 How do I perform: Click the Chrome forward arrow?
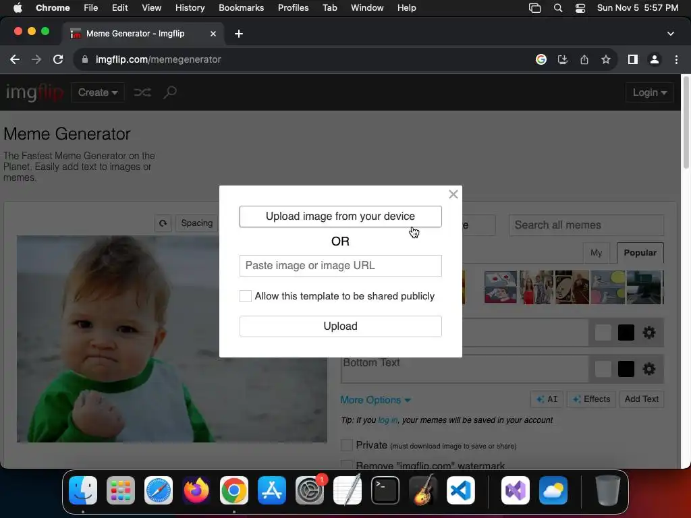click(x=36, y=59)
